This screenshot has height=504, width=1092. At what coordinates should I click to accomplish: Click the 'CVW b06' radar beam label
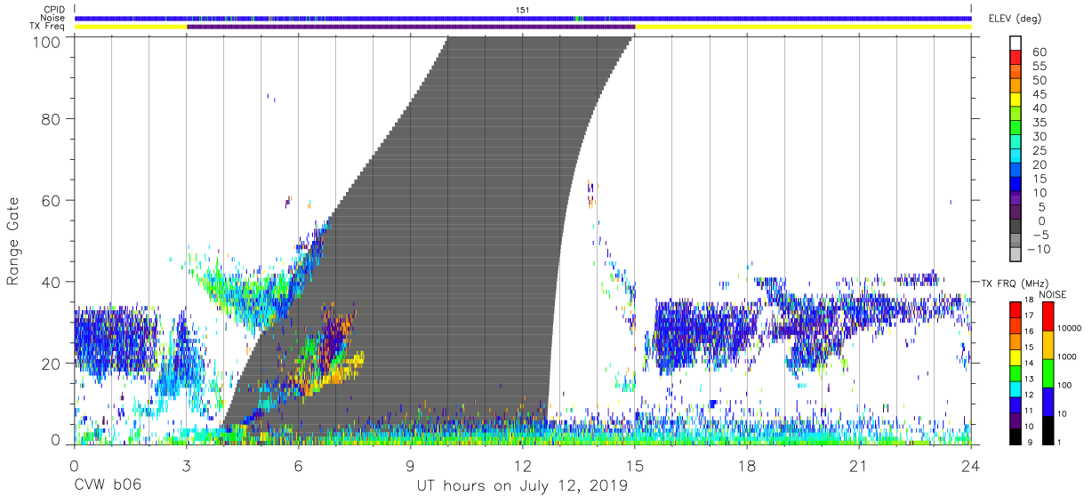(108, 486)
